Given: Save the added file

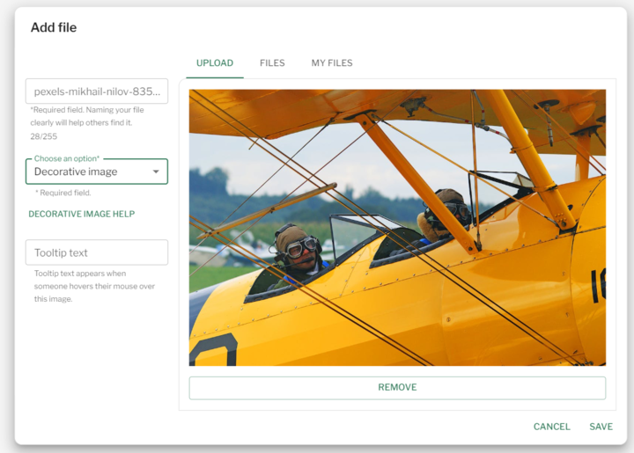Looking at the screenshot, I should click(601, 427).
